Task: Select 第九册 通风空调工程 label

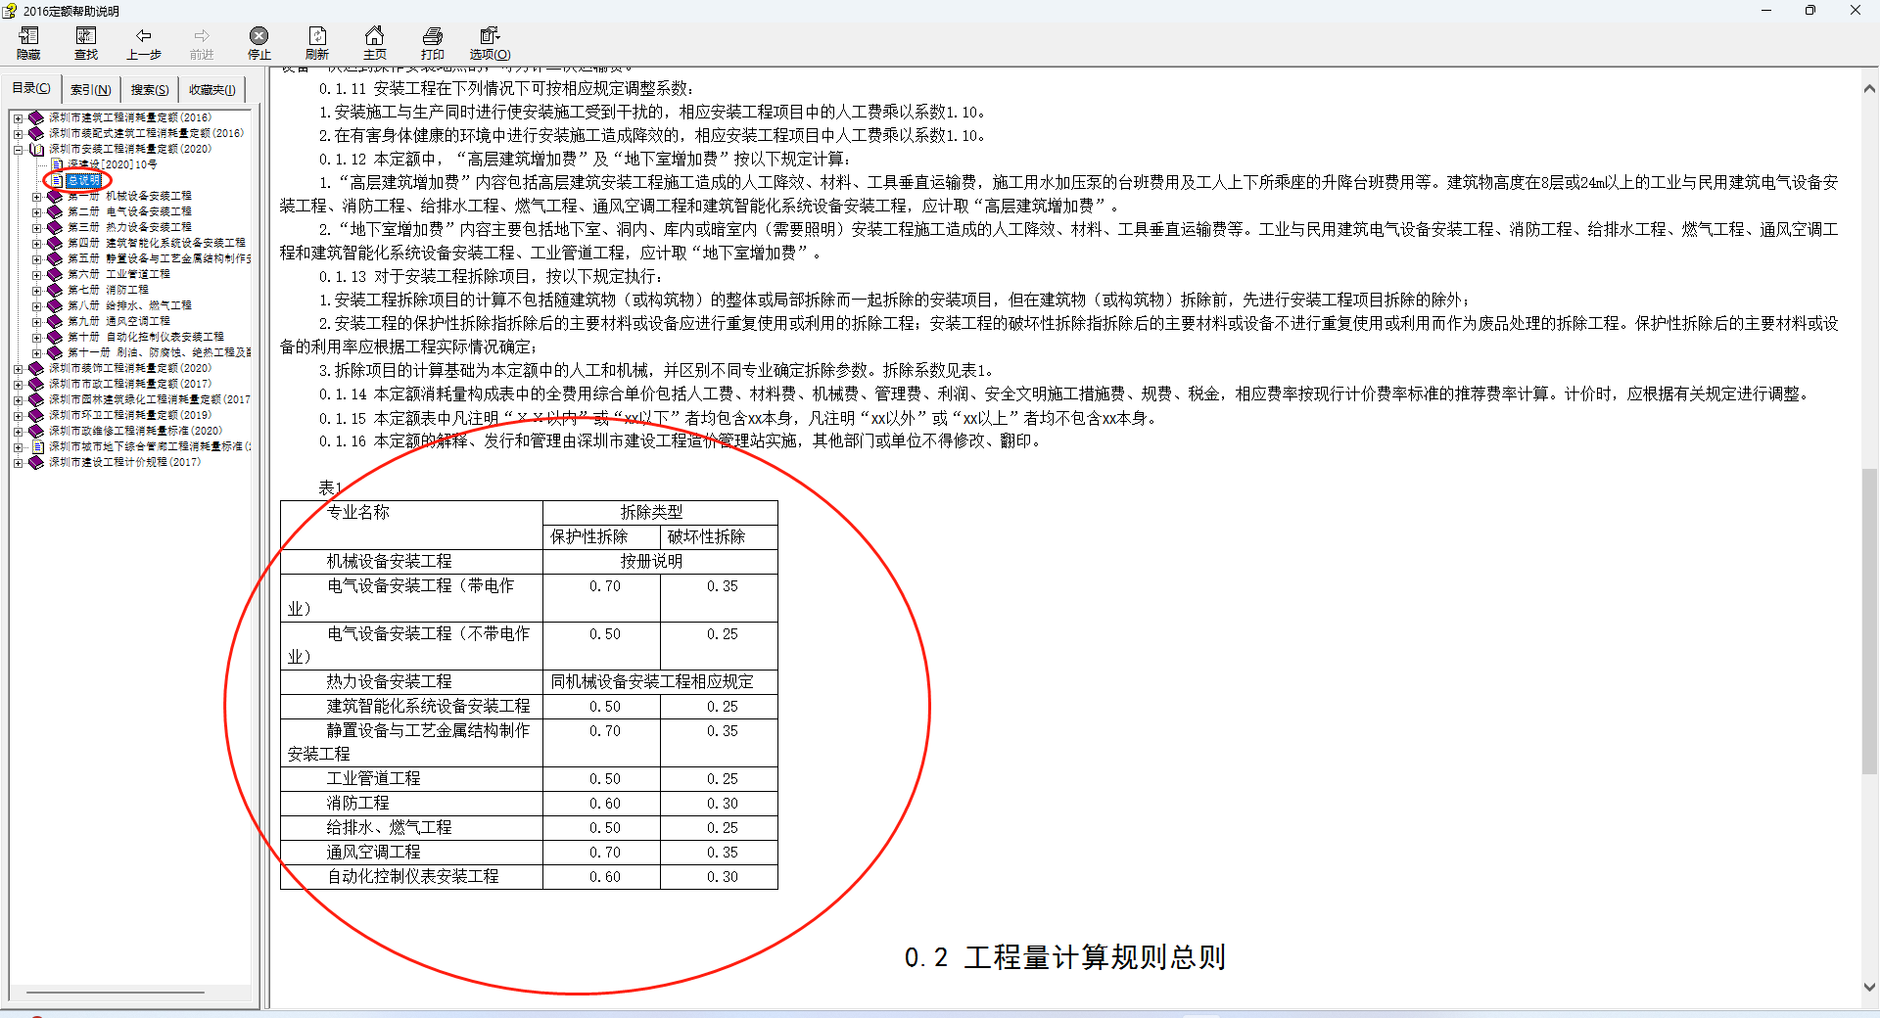Action: 118,321
